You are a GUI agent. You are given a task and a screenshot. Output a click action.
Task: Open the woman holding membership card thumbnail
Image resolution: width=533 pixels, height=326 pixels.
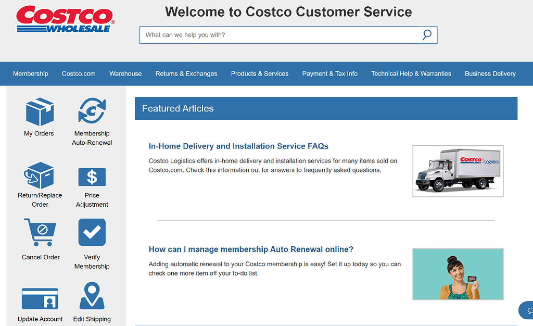click(458, 274)
